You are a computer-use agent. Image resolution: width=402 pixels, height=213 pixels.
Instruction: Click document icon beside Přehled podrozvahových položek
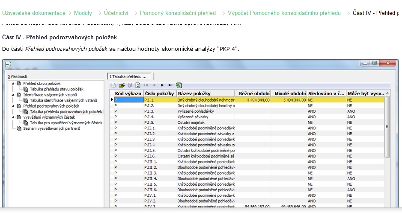(x=19, y=106)
